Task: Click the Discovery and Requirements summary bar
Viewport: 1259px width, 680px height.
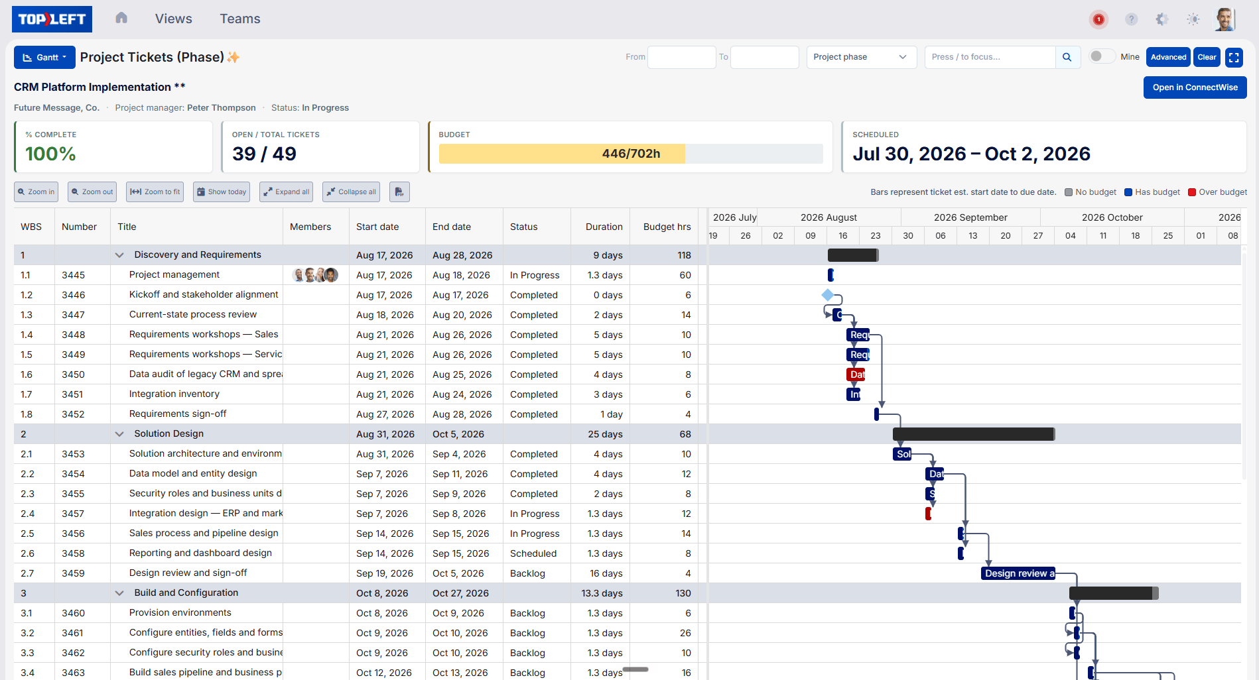Action: point(853,255)
